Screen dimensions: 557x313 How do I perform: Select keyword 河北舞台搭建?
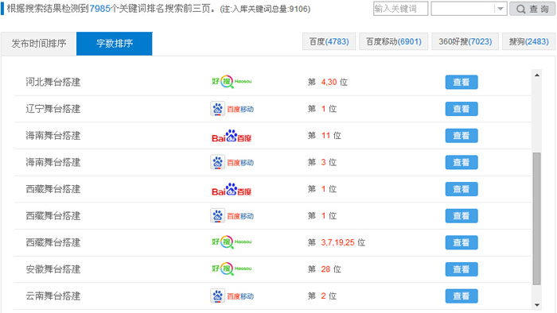[53, 83]
